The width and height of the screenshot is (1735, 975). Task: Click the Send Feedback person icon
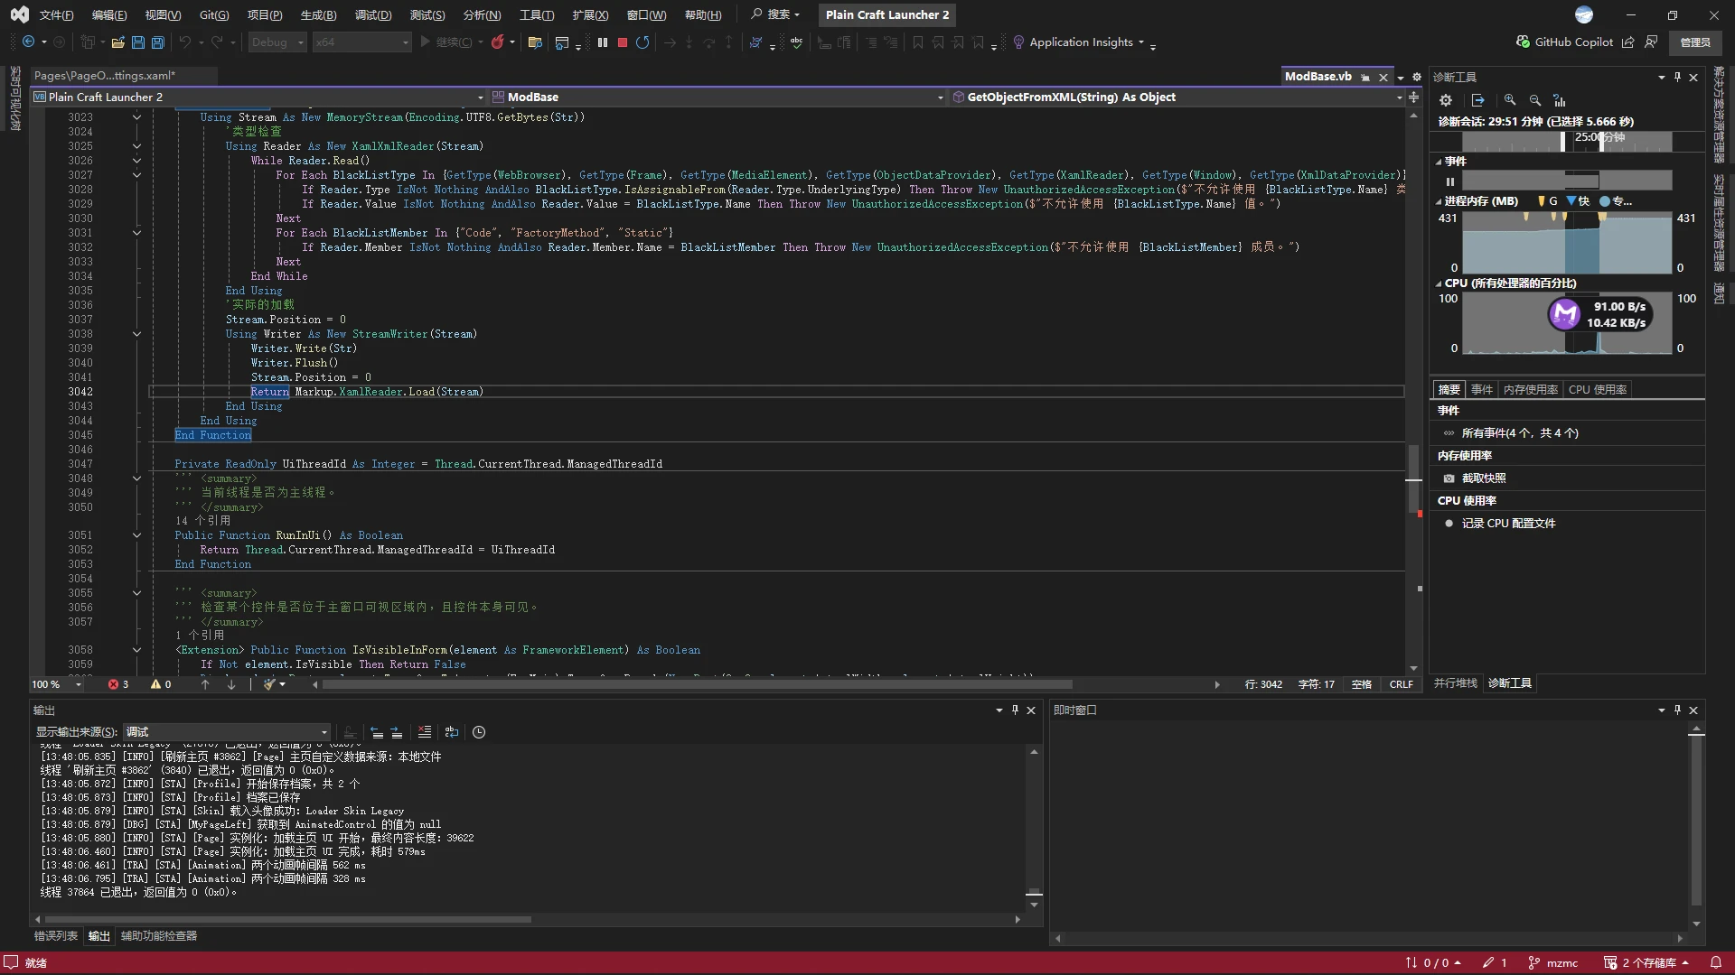click(x=1651, y=42)
